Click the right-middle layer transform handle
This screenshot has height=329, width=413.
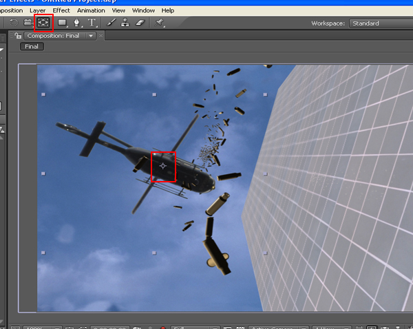(266, 174)
